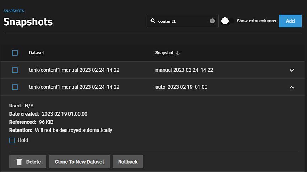The height and width of the screenshot is (172, 307).
Task: Expand the manual-2023-02-24_14-22 snapshot row
Action: tap(292, 70)
